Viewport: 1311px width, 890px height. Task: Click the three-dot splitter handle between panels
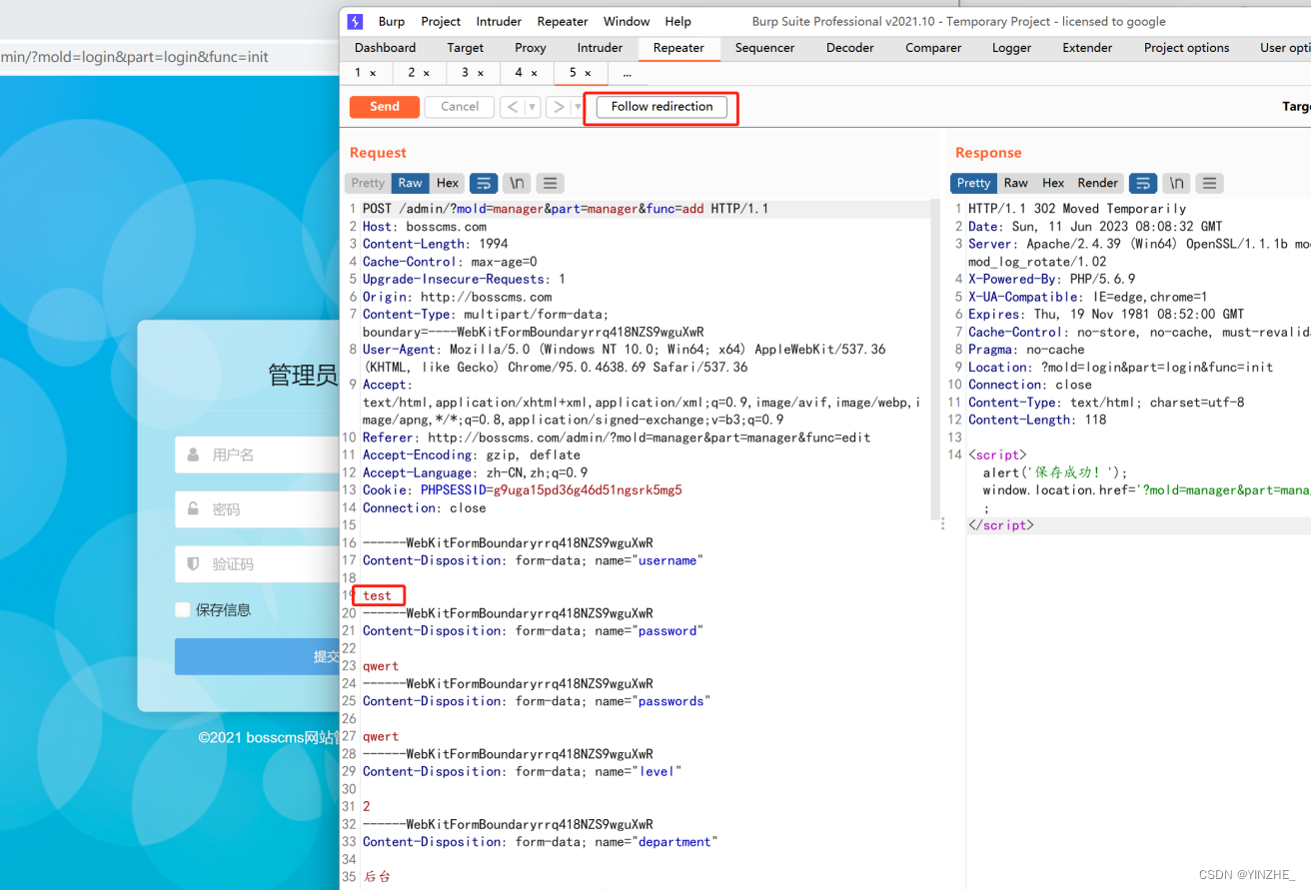pos(943,523)
